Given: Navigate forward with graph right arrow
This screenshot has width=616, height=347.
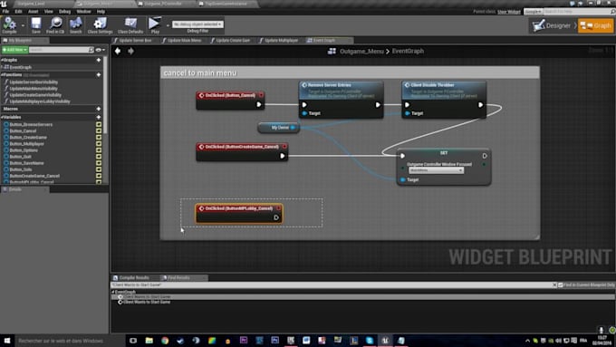Looking at the screenshot, I should (x=130, y=51).
